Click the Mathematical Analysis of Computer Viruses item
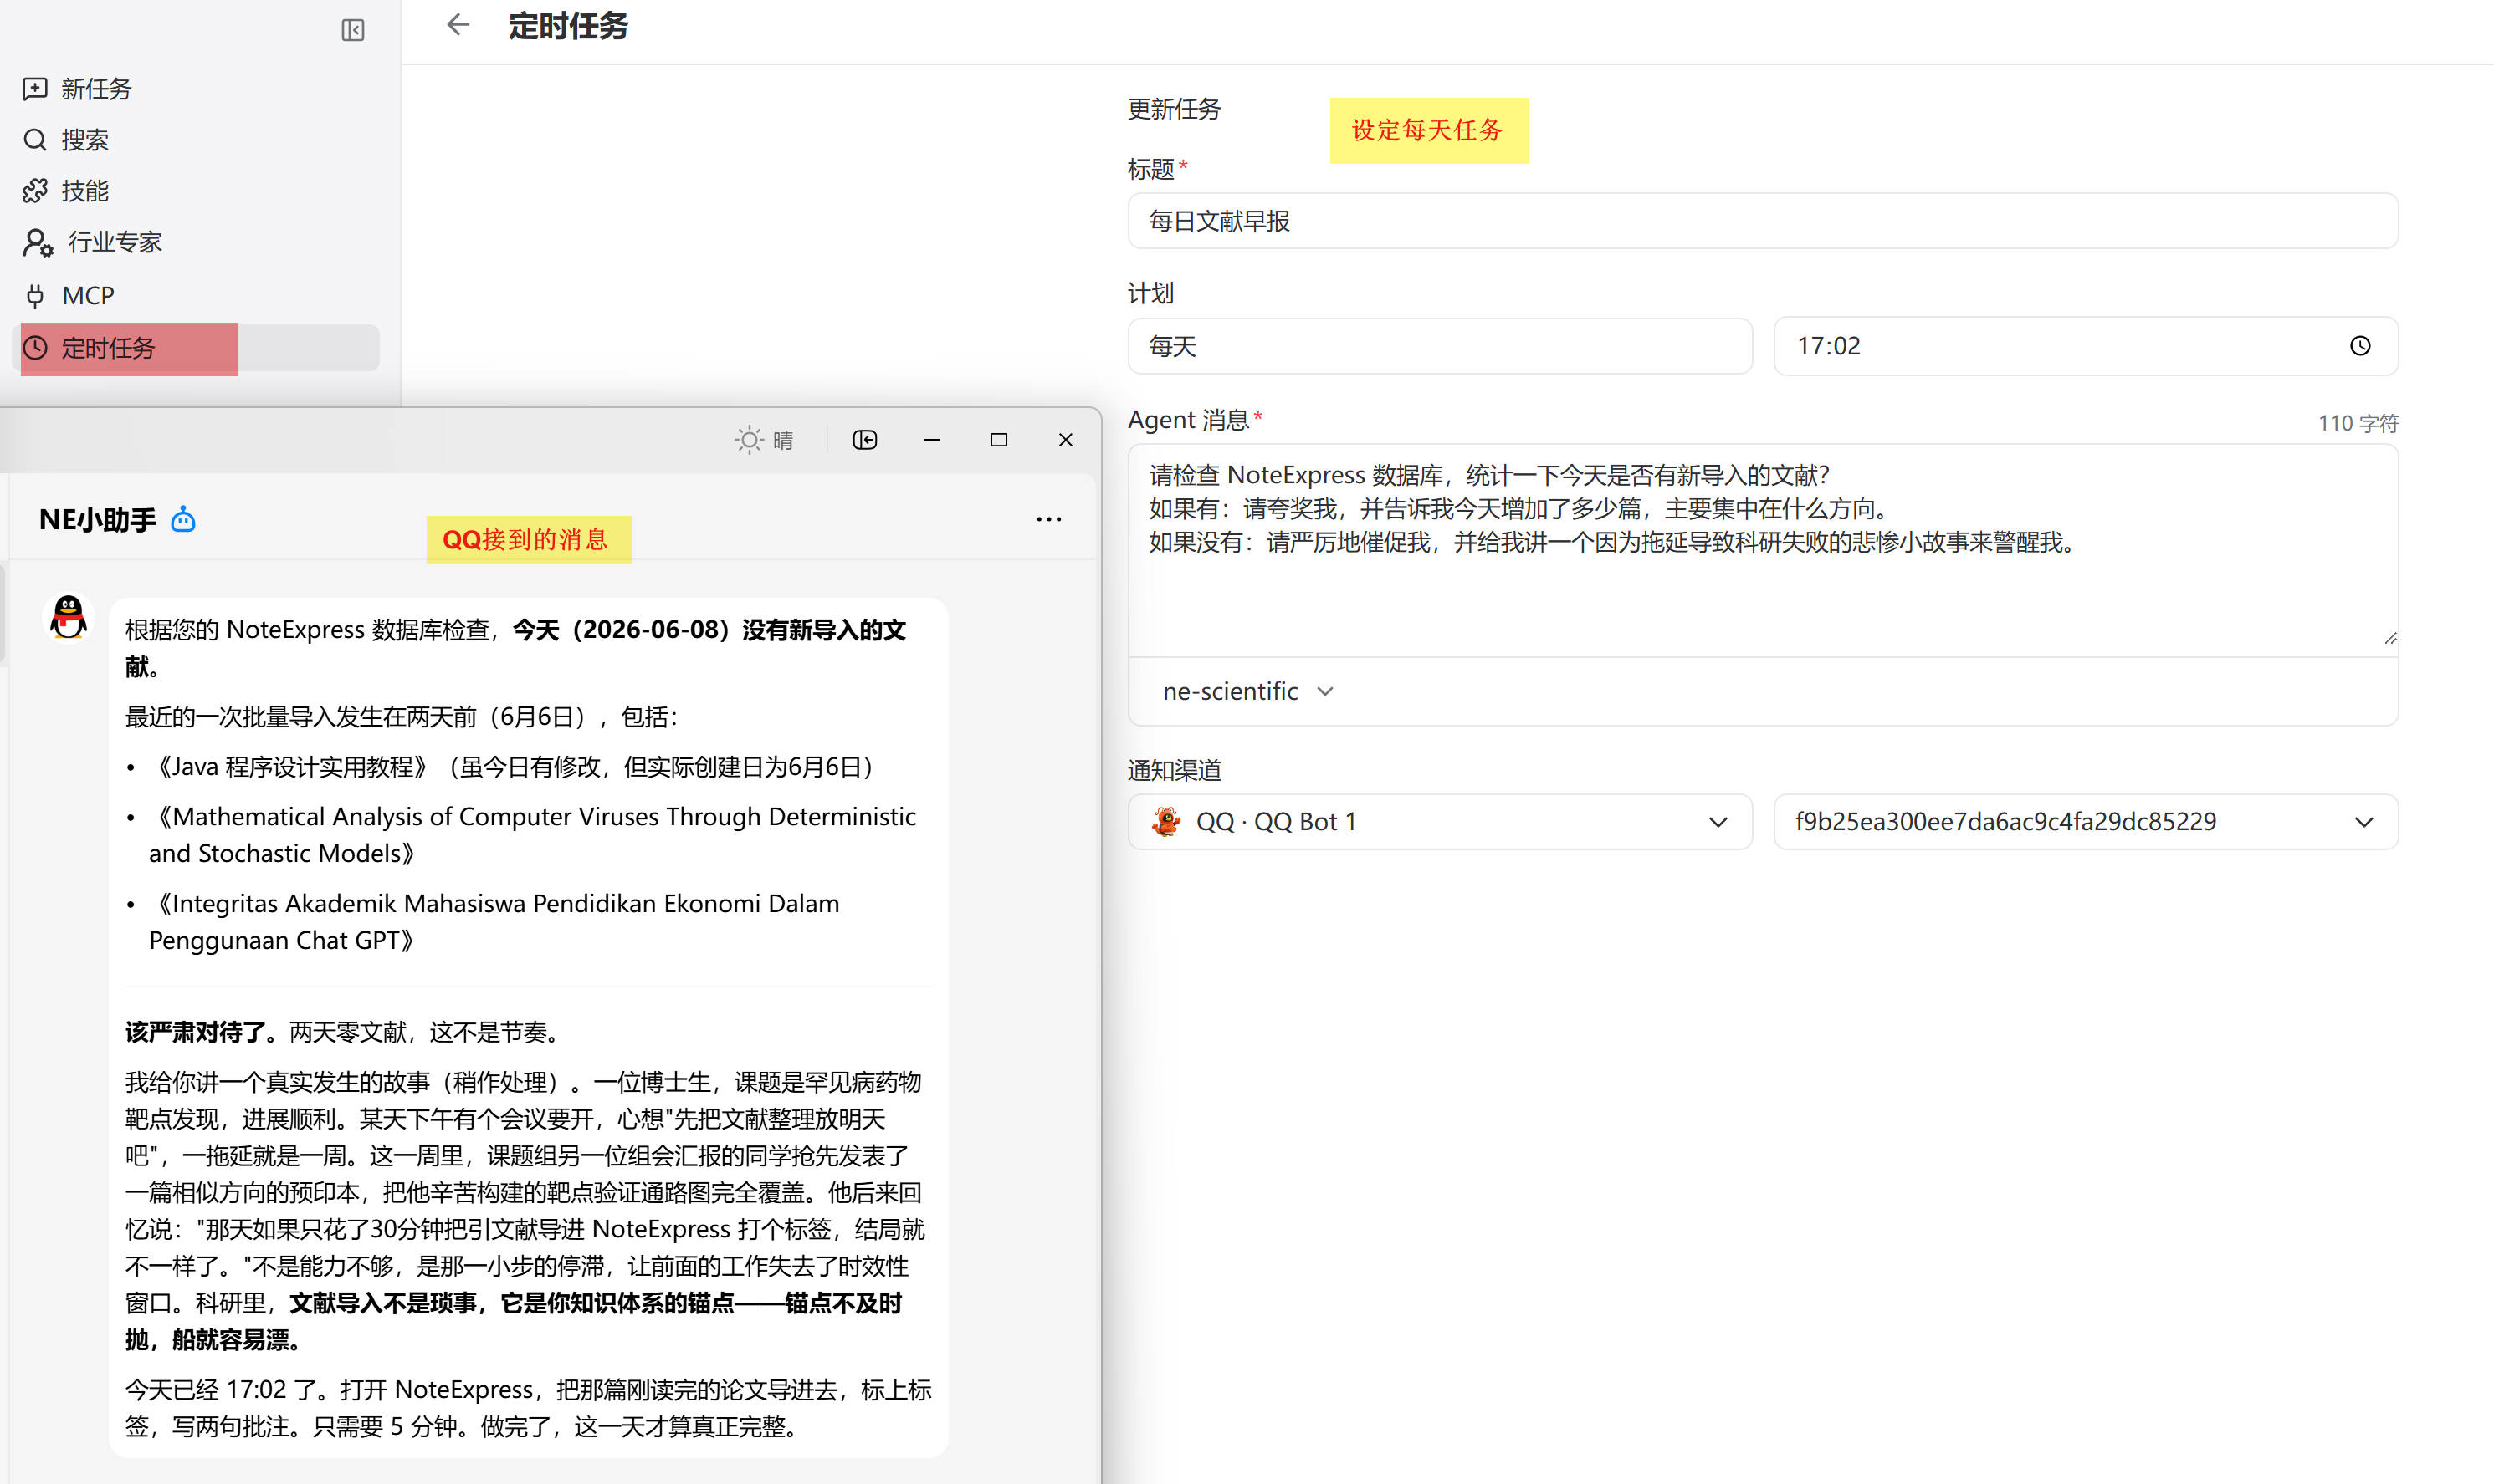Image resolution: width=2494 pixels, height=1484 pixels. (x=532, y=835)
